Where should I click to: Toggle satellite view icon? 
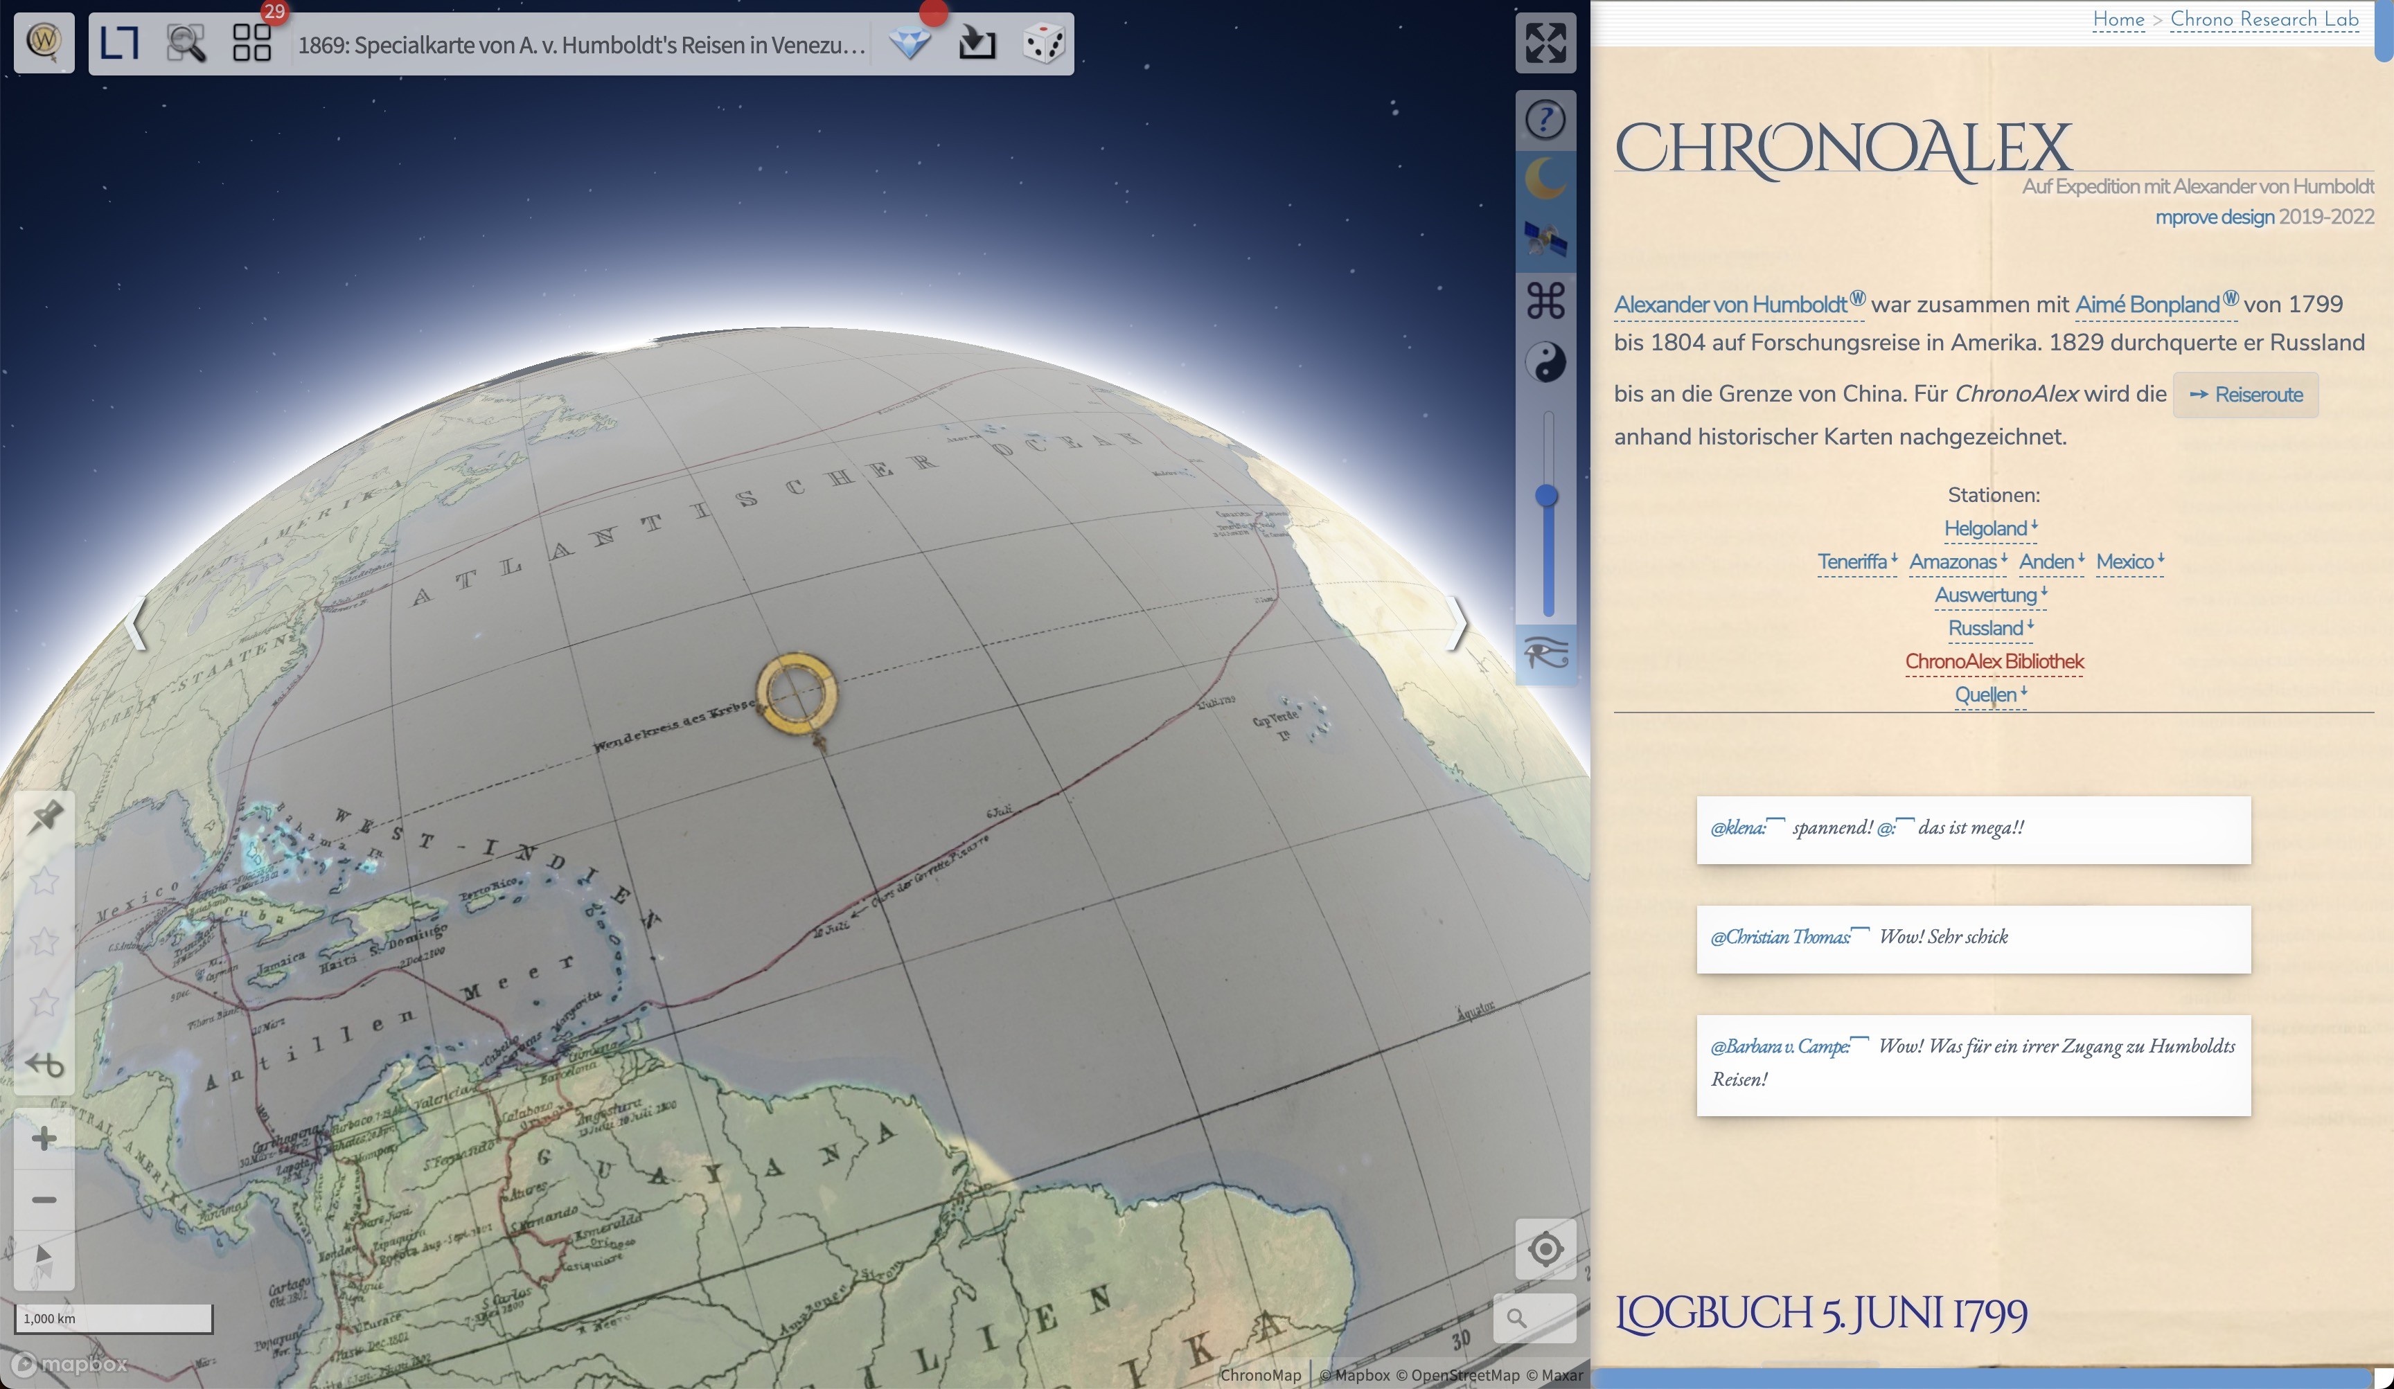pos(1545,240)
